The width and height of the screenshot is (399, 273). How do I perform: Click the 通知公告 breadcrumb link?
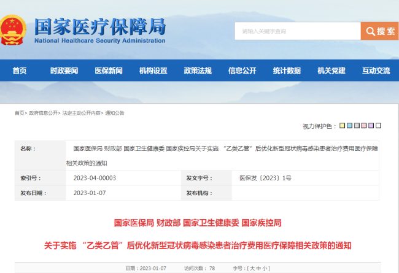pos(115,113)
